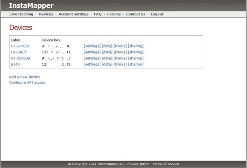Open sharing for E140
Image resolution: width=247 pixels, height=168 pixels.
135,64
